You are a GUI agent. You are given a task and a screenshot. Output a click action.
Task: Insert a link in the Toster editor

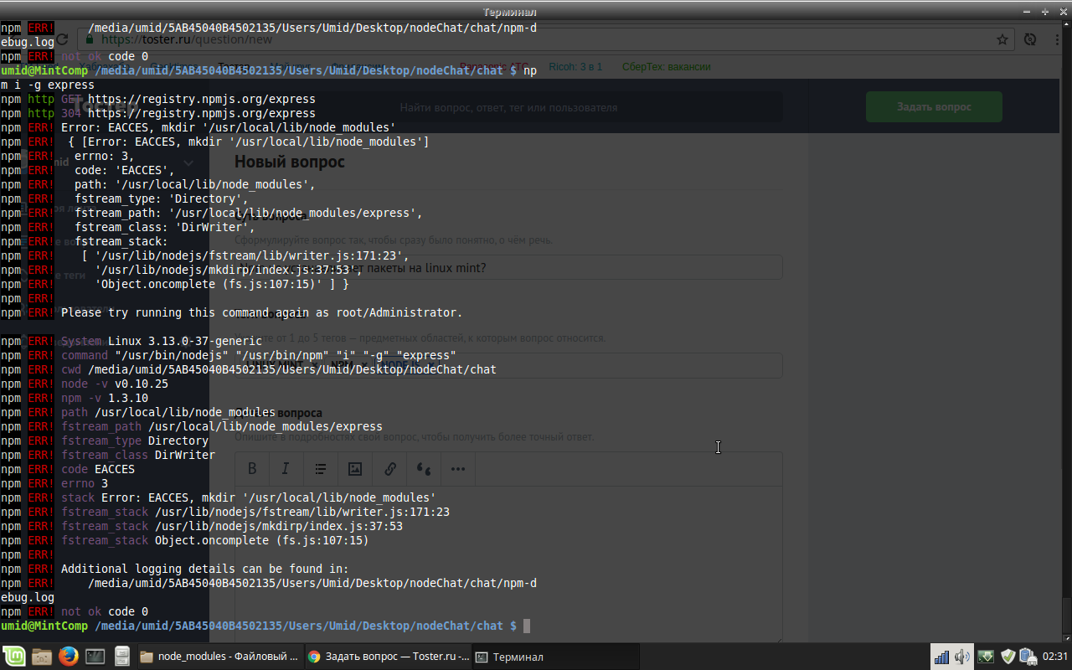pyautogui.click(x=390, y=469)
